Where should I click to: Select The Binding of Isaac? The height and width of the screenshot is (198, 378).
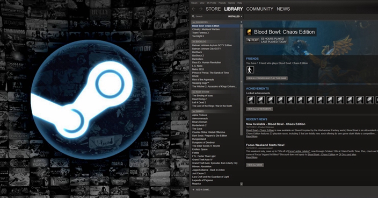tap(202, 96)
